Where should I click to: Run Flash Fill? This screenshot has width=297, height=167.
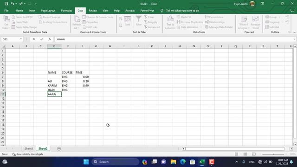[x=184, y=17]
